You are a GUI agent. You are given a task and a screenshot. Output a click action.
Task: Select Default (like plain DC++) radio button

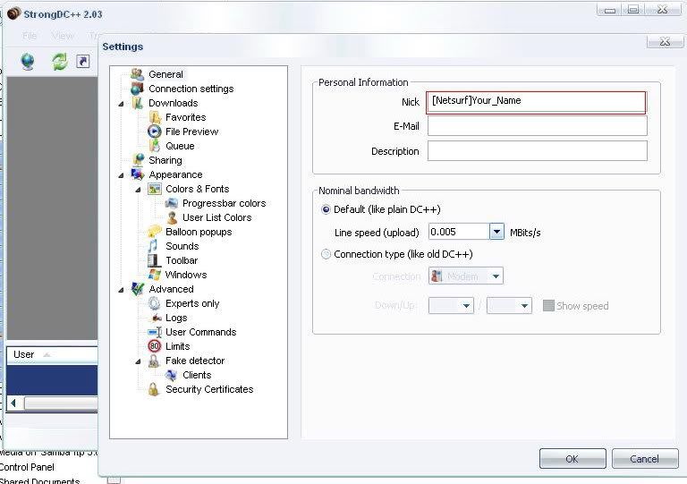coord(326,209)
